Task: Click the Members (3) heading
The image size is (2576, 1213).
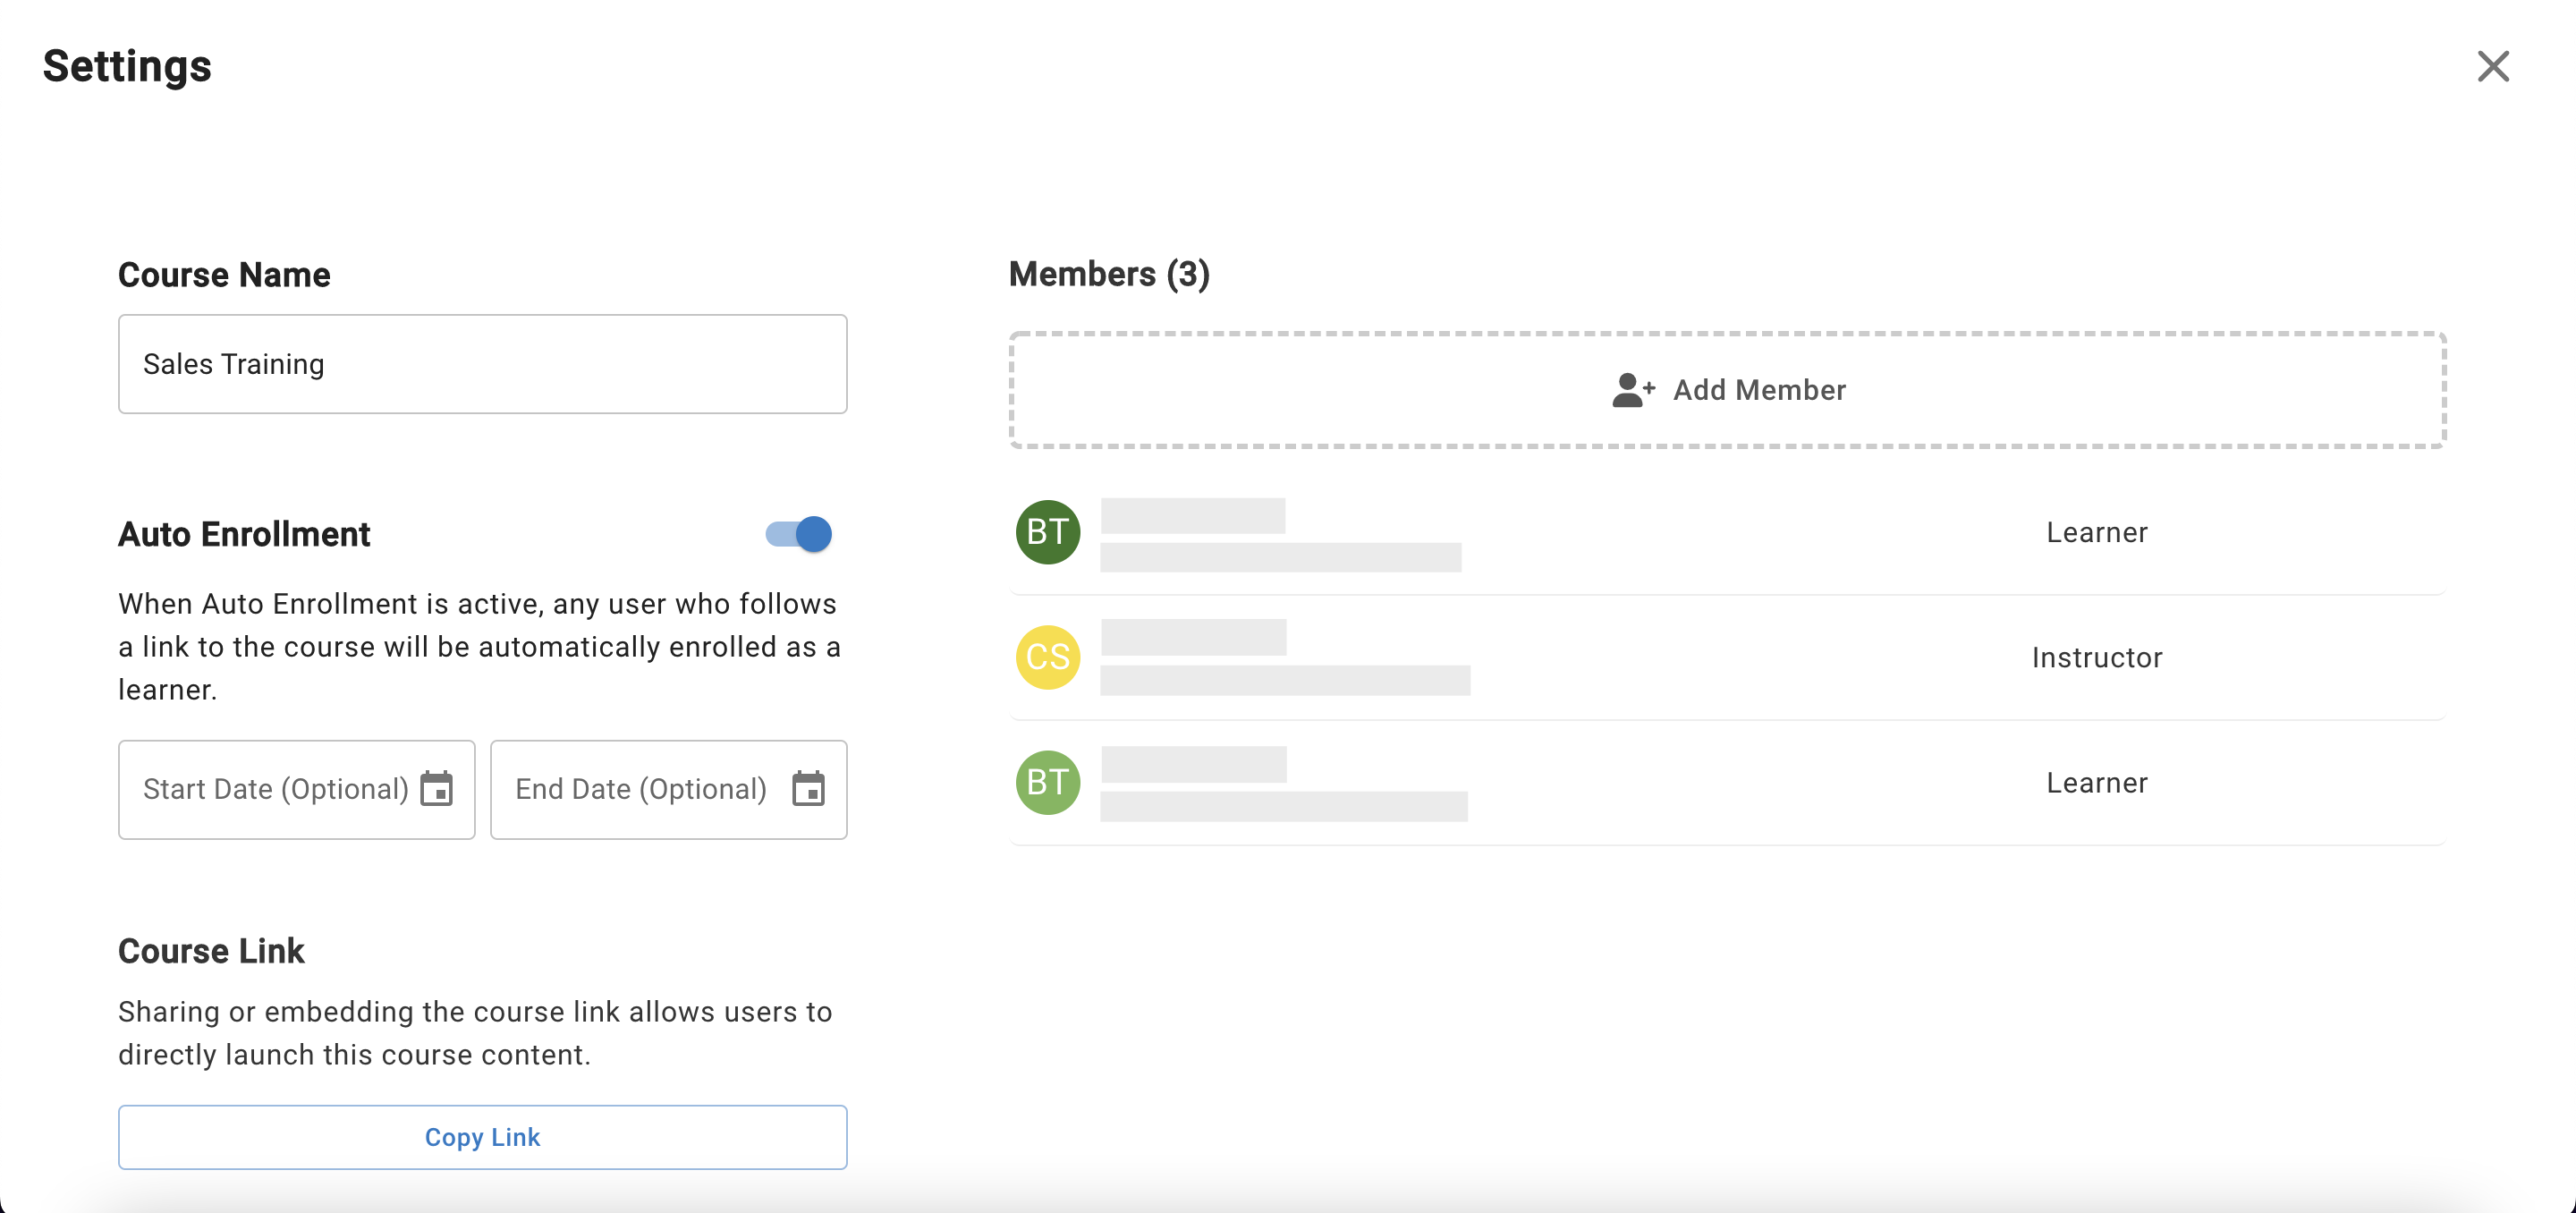Action: [x=1108, y=274]
